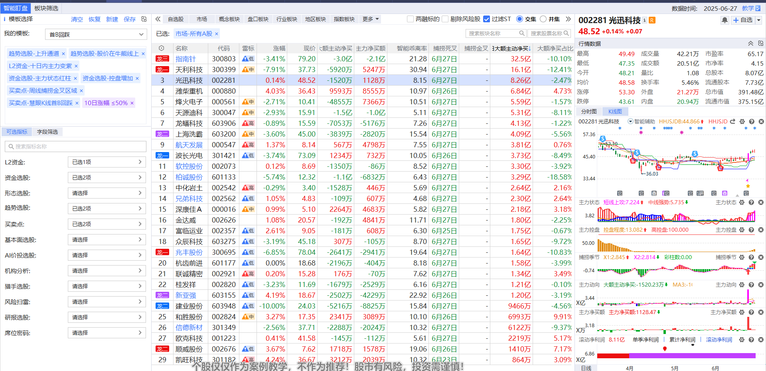Expand the 资金选股 selector
This screenshot has width=766, height=371.
point(107,178)
